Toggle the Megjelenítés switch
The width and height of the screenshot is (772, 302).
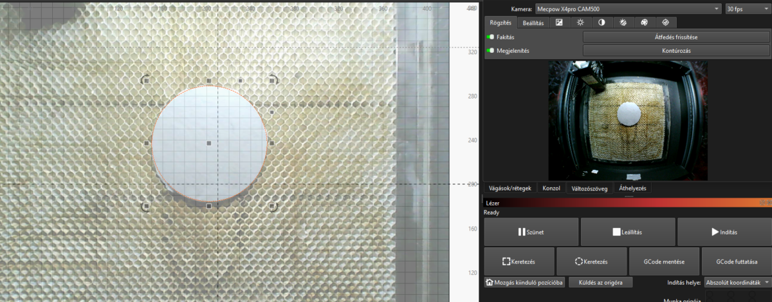click(490, 51)
